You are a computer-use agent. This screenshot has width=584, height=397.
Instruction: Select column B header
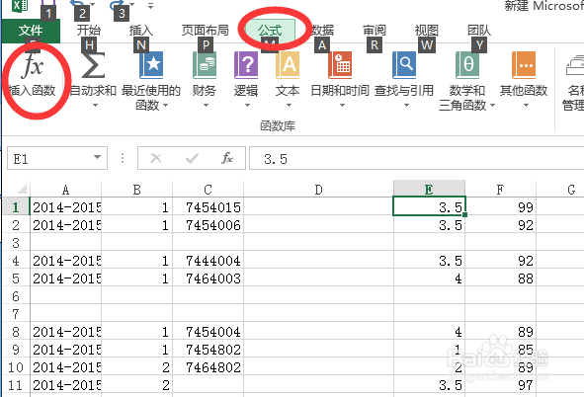136,190
